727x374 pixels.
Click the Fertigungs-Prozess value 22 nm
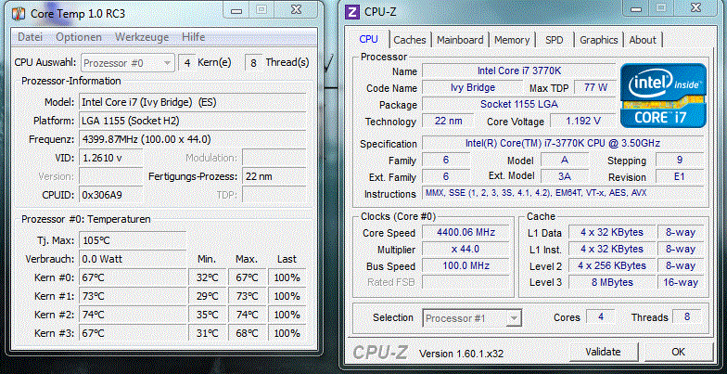coord(274,176)
